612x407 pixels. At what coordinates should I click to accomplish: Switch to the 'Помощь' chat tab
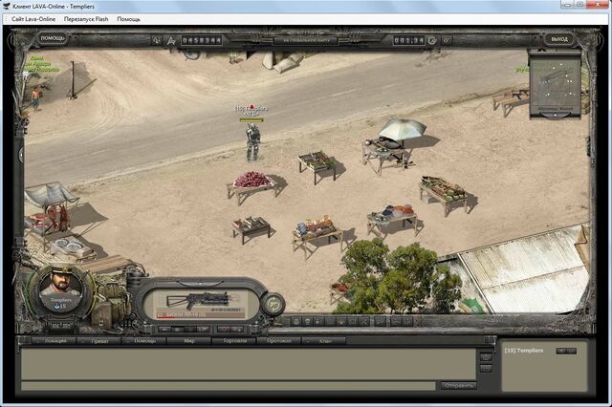144,341
